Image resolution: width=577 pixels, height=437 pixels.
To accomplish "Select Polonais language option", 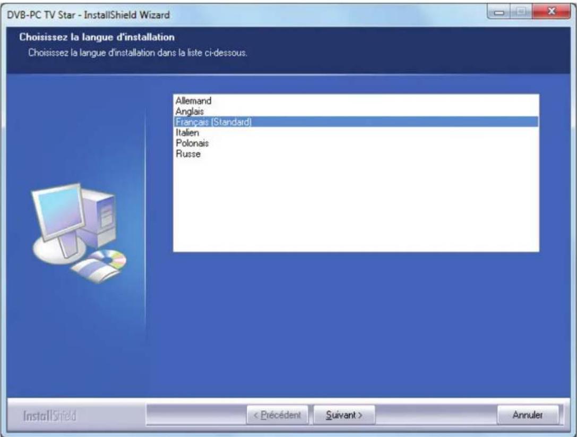I will (x=356, y=143).
